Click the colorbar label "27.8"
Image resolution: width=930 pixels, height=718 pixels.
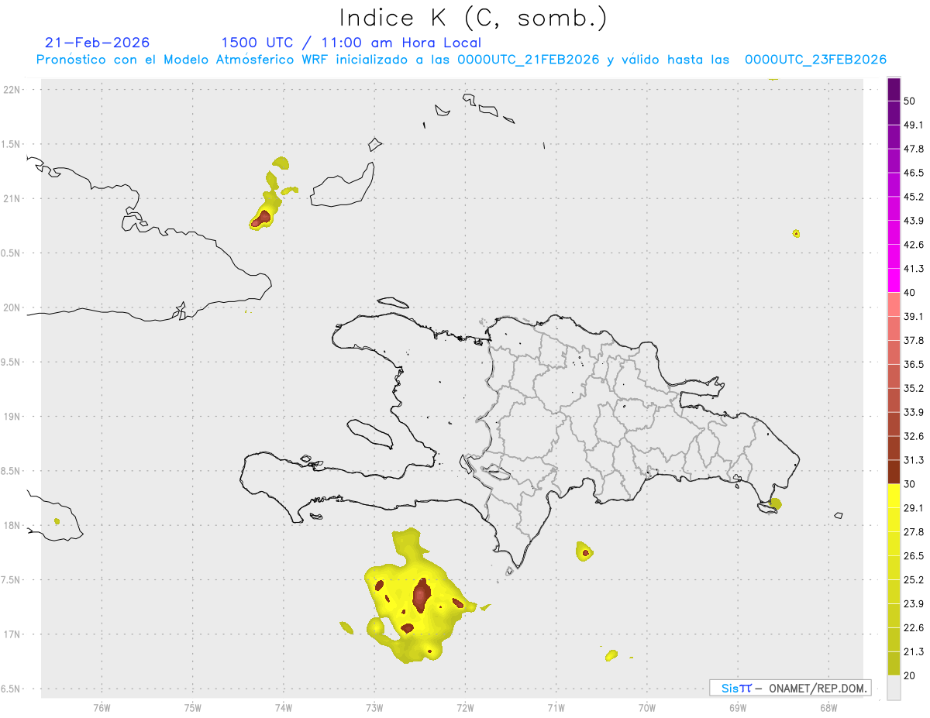[x=914, y=532]
